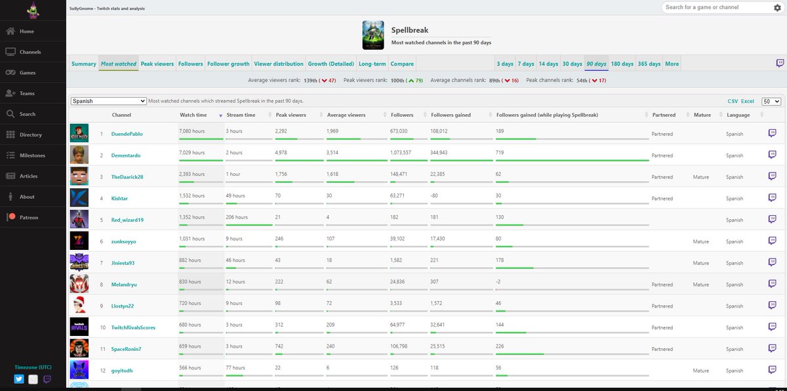Click Llostyn22's Santa avatar thumbnail
The width and height of the screenshot is (787, 391).
tap(79, 306)
